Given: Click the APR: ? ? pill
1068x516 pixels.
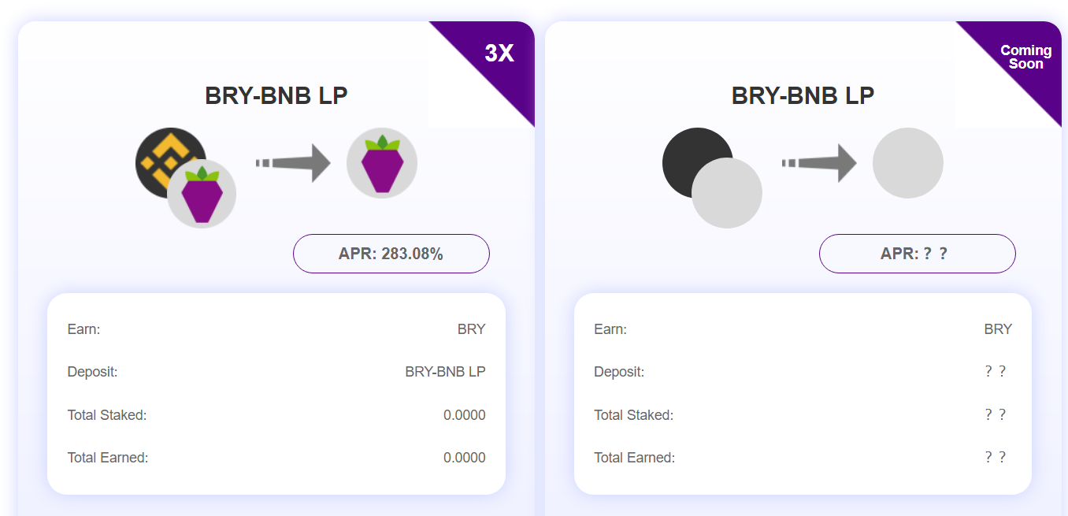Looking at the screenshot, I should point(918,254).
